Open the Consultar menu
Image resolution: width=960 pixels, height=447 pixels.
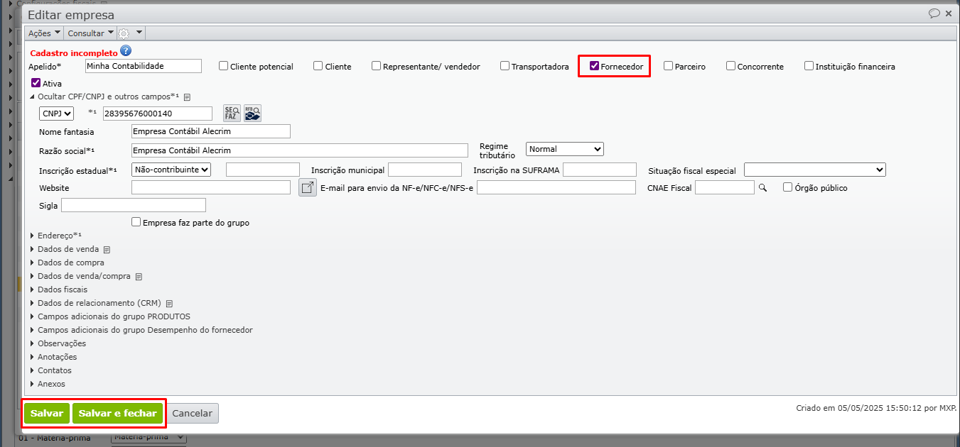point(90,33)
